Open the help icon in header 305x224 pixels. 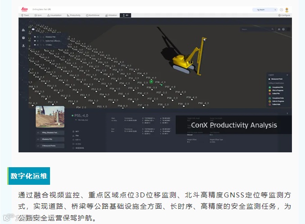coord(281,9)
